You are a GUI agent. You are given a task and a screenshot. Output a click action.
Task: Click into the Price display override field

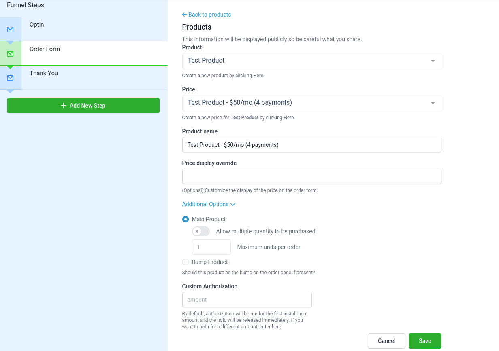(x=311, y=176)
